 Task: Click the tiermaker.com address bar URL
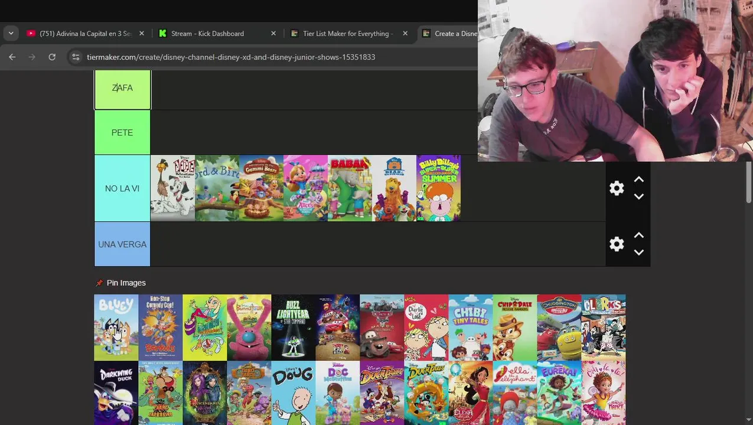coord(231,57)
